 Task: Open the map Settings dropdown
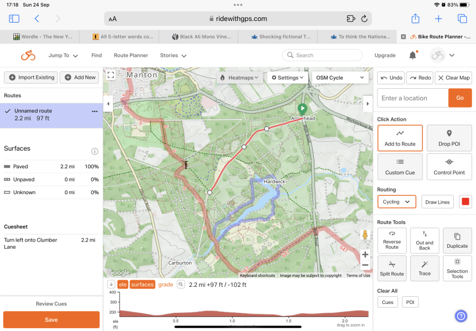click(x=287, y=78)
